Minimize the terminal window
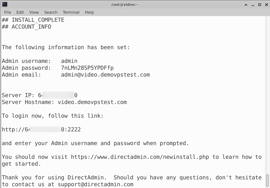The width and height of the screenshot is (270, 188). click(253, 5)
